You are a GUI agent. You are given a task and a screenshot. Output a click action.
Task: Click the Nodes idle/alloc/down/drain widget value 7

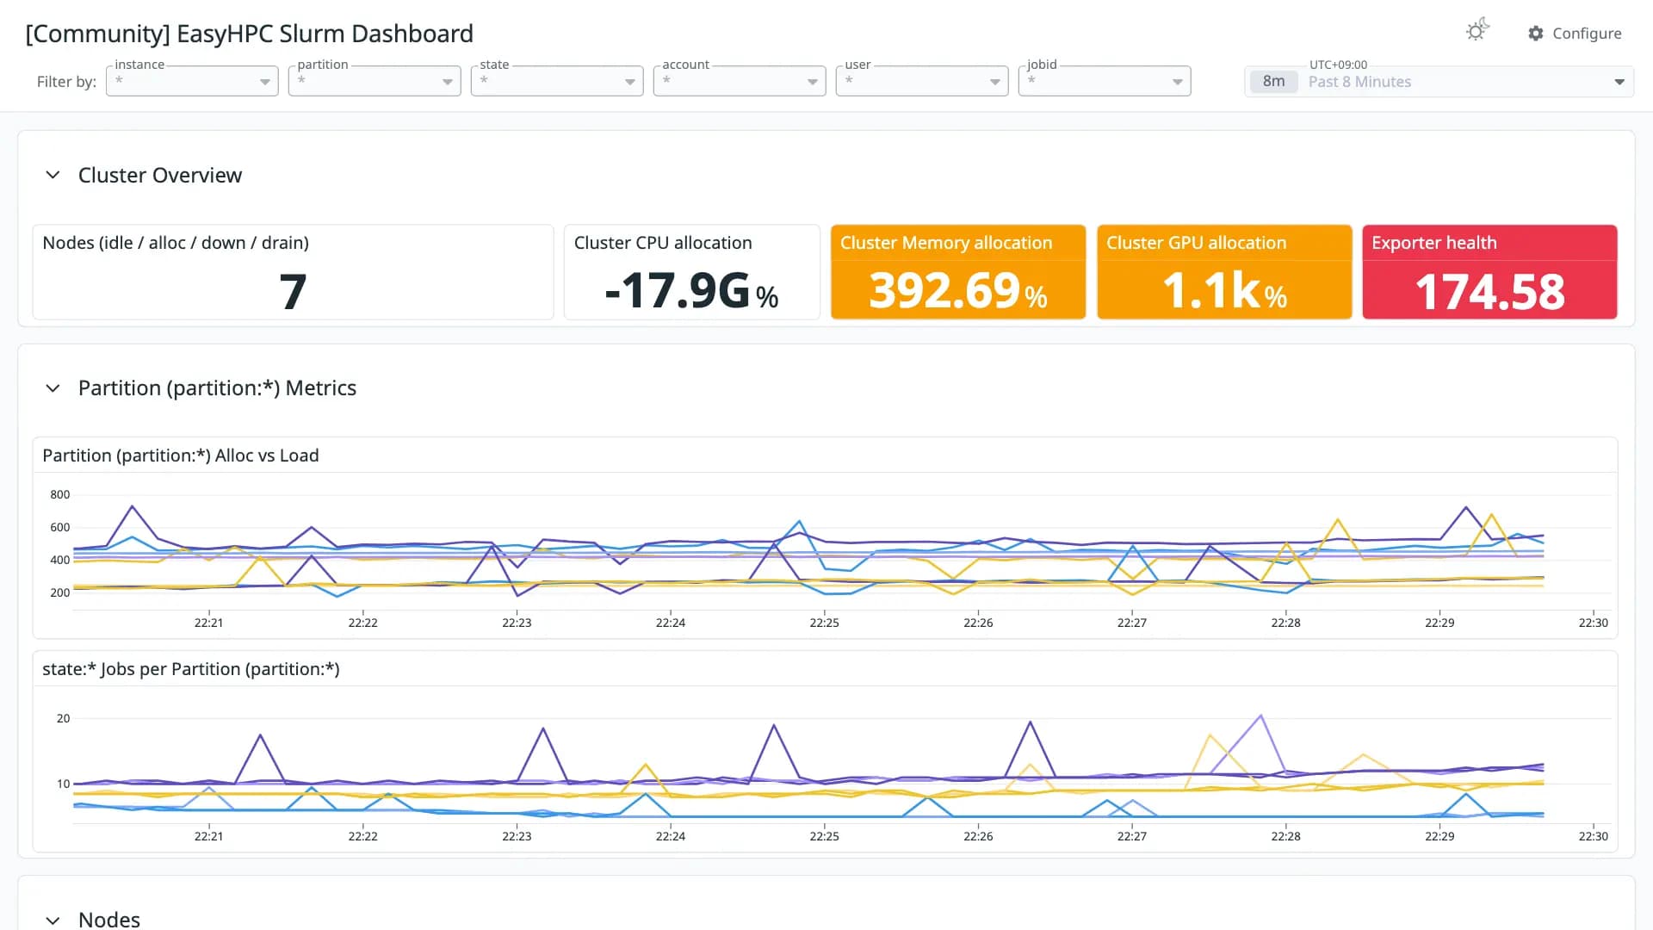point(293,291)
